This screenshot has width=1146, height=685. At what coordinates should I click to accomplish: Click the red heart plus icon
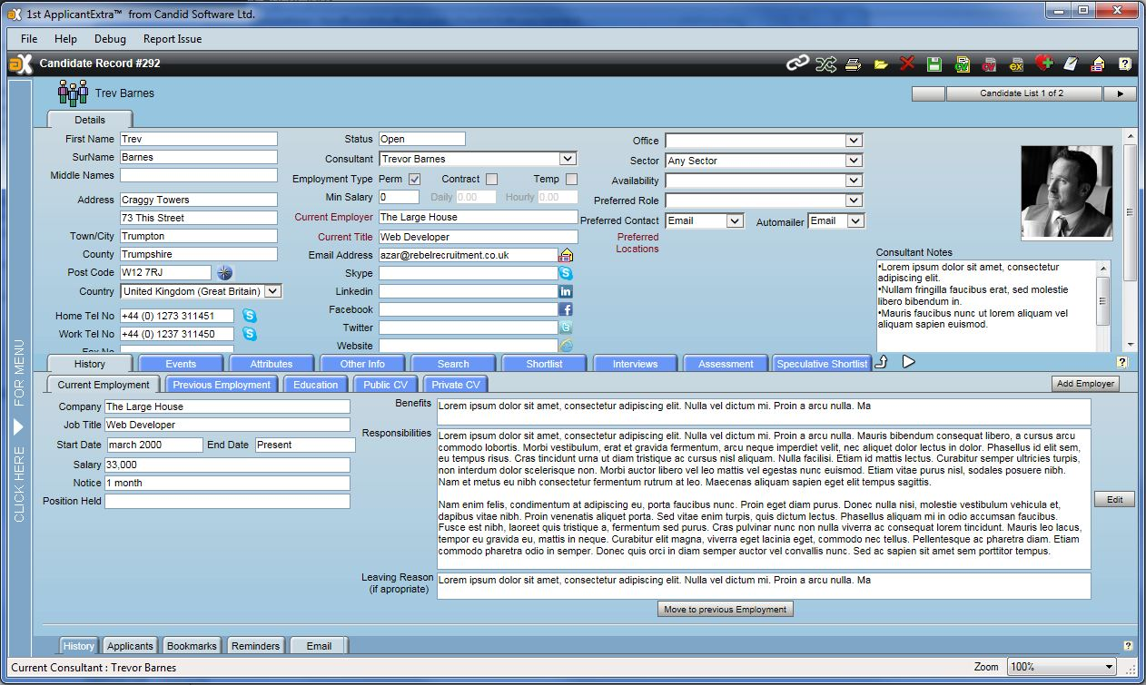pyautogui.click(x=1044, y=64)
